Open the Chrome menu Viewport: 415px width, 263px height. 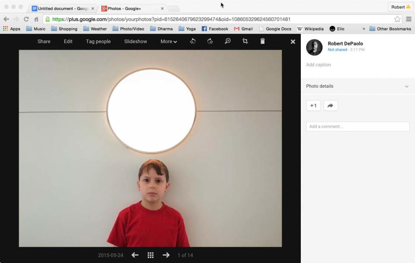(x=409, y=19)
